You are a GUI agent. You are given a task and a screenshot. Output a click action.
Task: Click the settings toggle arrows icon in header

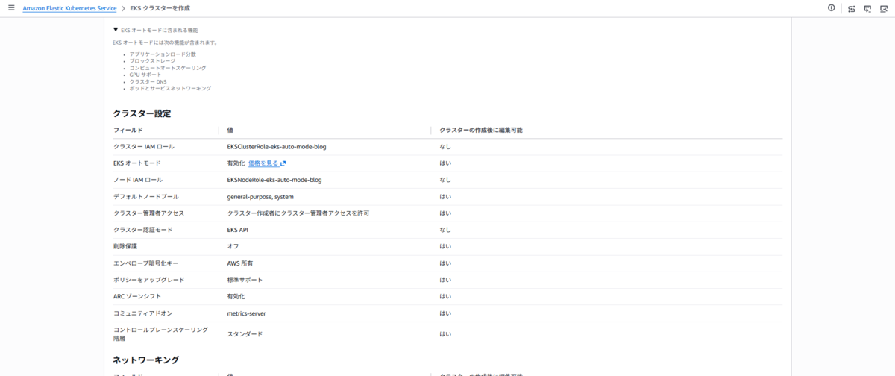click(851, 8)
